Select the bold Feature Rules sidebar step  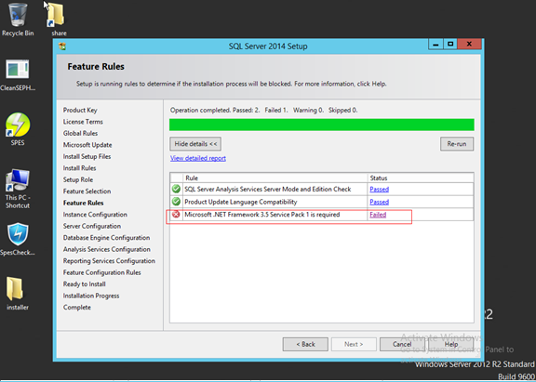83,203
